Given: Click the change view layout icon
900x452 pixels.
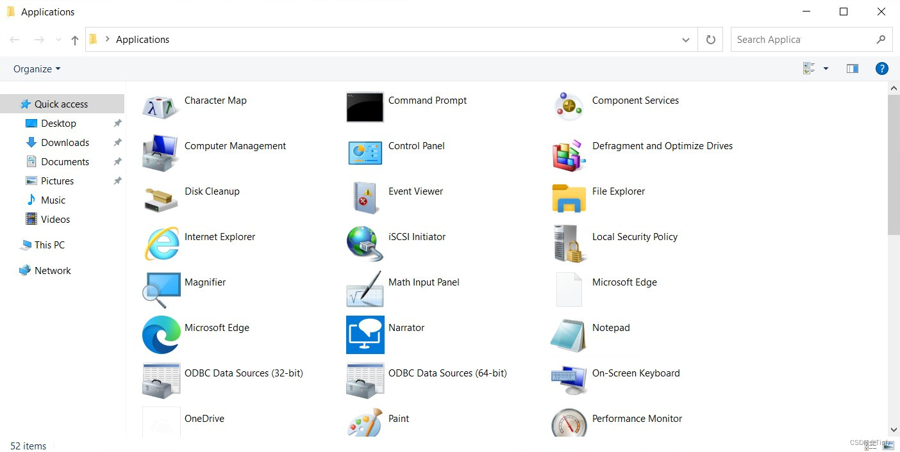Looking at the screenshot, I should 808,69.
